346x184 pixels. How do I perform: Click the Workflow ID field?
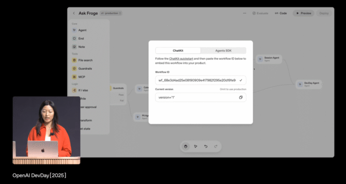tap(201, 80)
